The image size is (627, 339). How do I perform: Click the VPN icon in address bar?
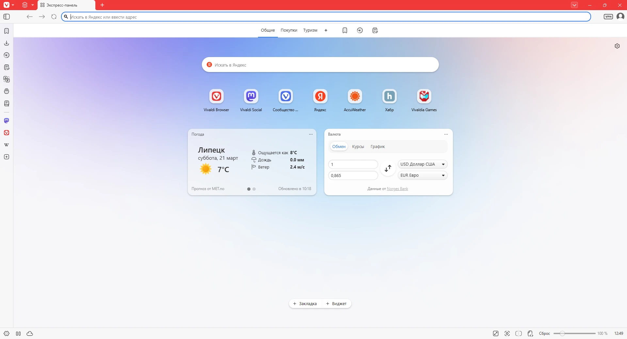pyautogui.click(x=608, y=17)
